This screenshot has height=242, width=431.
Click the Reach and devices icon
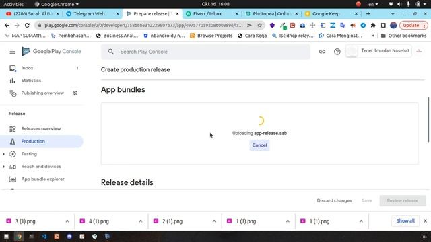12,167
